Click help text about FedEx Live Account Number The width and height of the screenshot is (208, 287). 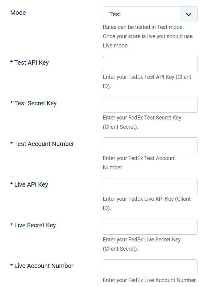tap(150, 281)
